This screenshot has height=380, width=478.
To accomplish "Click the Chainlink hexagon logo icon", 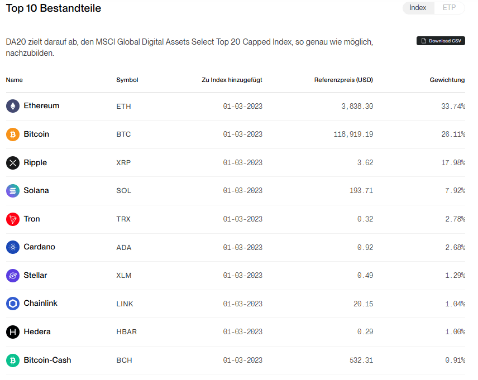I will click(x=13, y=304).
